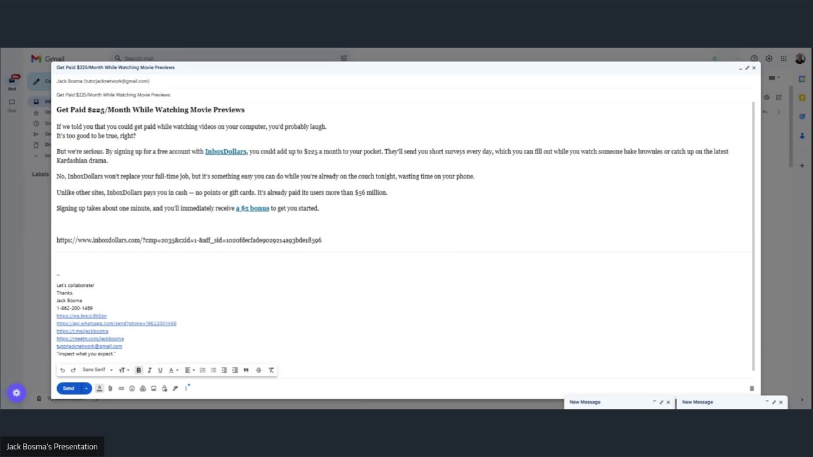
Task: Toggle bold formatting
Action: click(x=138, y=370)
